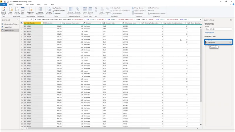Click the All Properties link
The height and width of the screenshot is (132, 235).
click(x=209, y=33)
